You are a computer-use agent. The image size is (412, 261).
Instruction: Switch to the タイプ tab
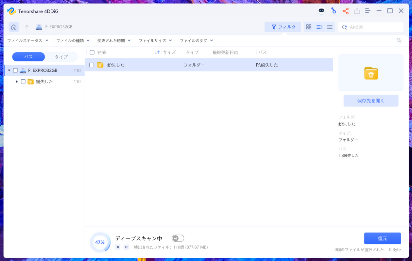[x=61, y=57]
